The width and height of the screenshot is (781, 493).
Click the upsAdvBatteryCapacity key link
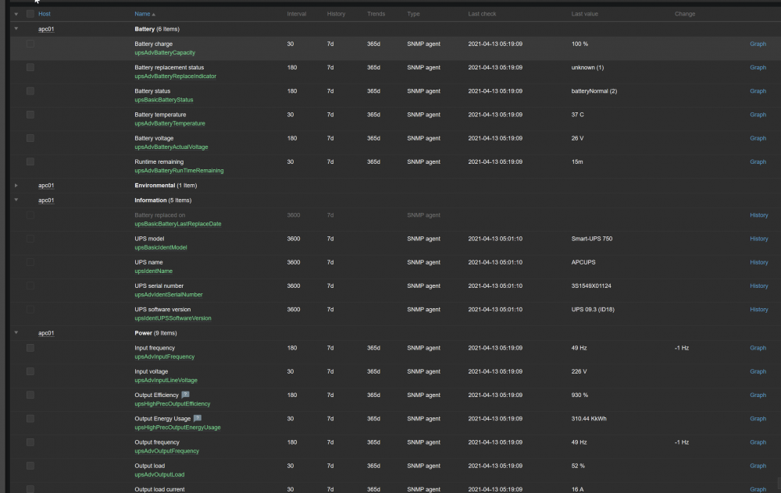pyautogui.click(x=164, y=52)
